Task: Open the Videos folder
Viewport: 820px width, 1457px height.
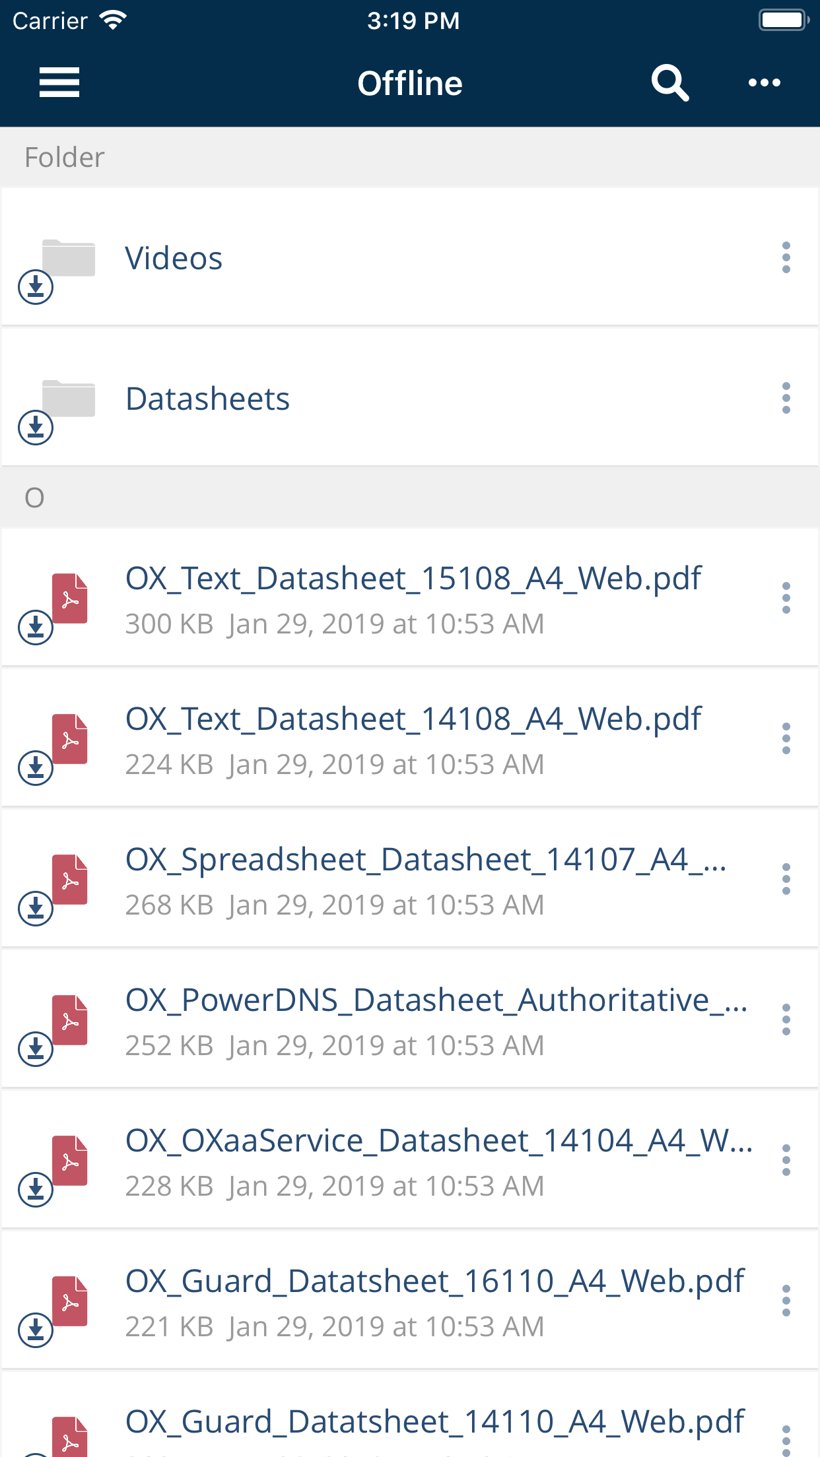Action: pos(174,258)
